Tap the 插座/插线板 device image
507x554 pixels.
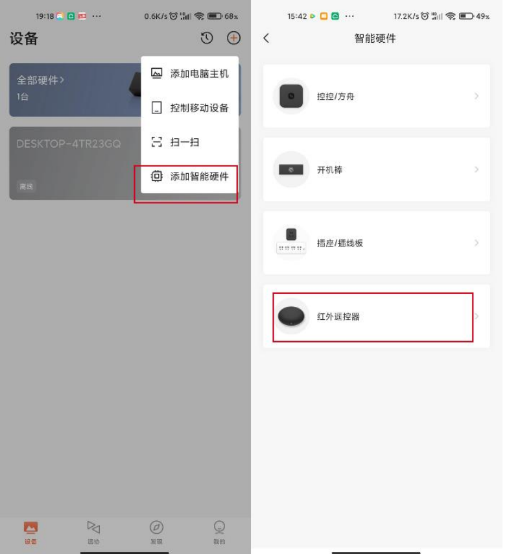291,243
